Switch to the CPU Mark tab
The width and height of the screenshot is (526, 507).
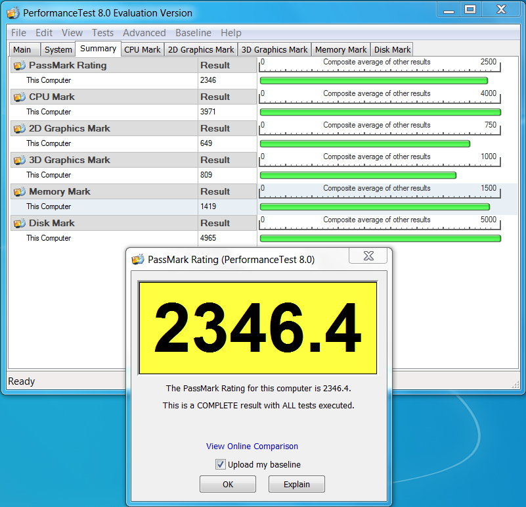pos(142,49)
